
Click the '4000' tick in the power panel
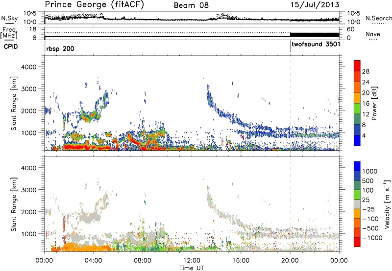point(29,67)
